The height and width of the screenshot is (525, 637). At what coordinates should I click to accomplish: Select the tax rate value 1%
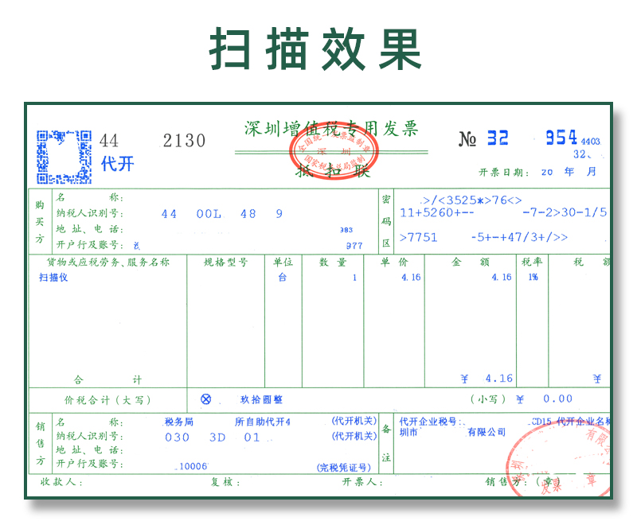coord(533,277)
